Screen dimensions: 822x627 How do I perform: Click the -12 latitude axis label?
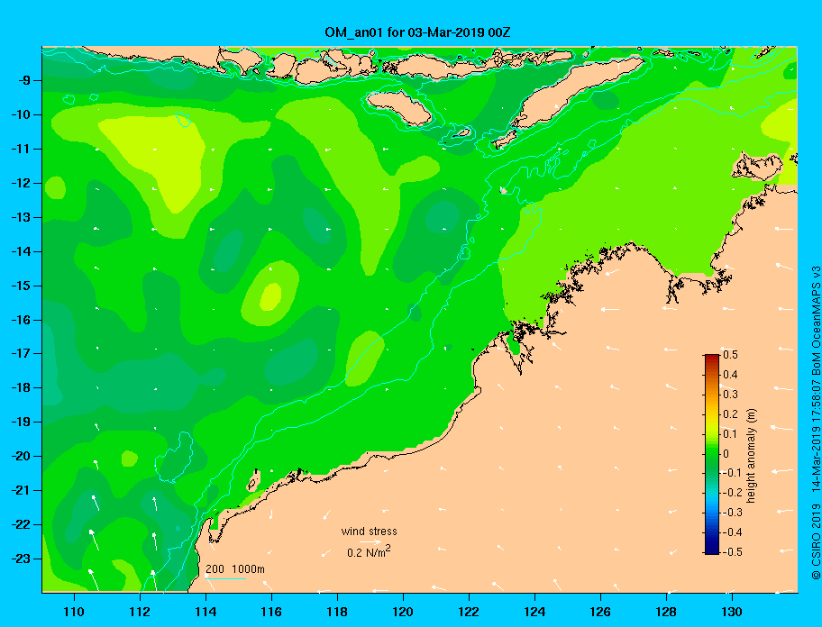22,183
